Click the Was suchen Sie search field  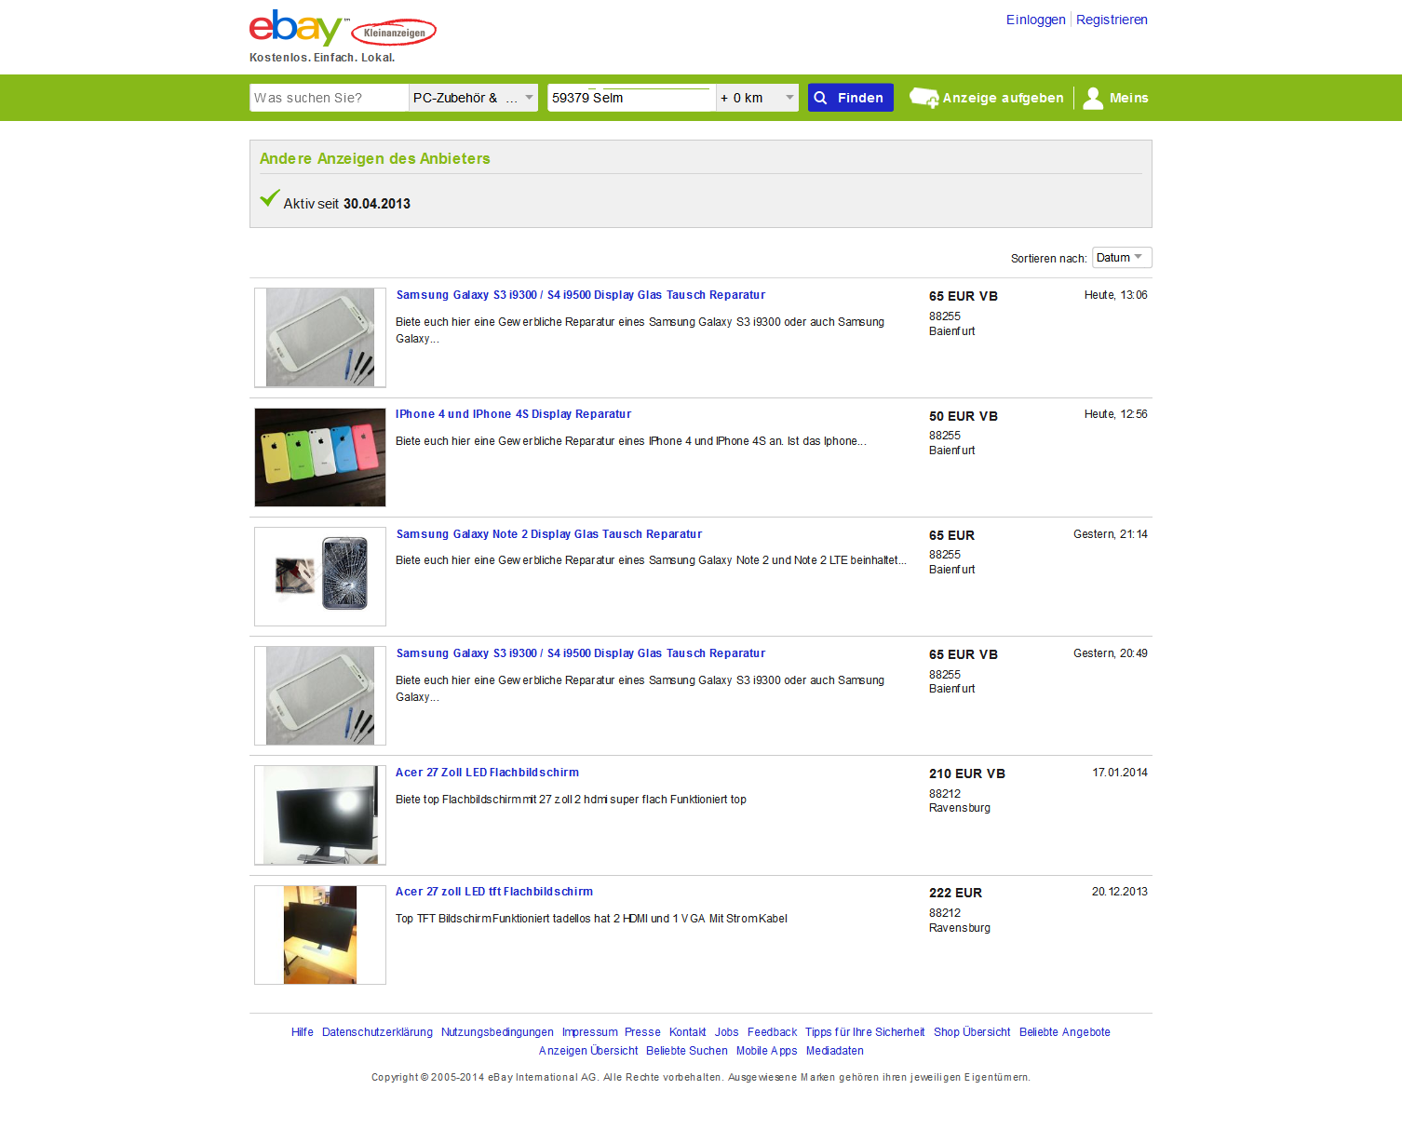tap(329, 98)
